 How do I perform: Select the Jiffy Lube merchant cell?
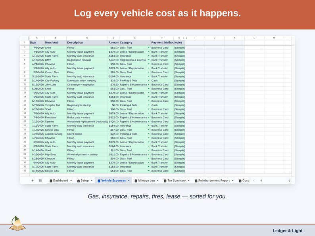(55, 85)
